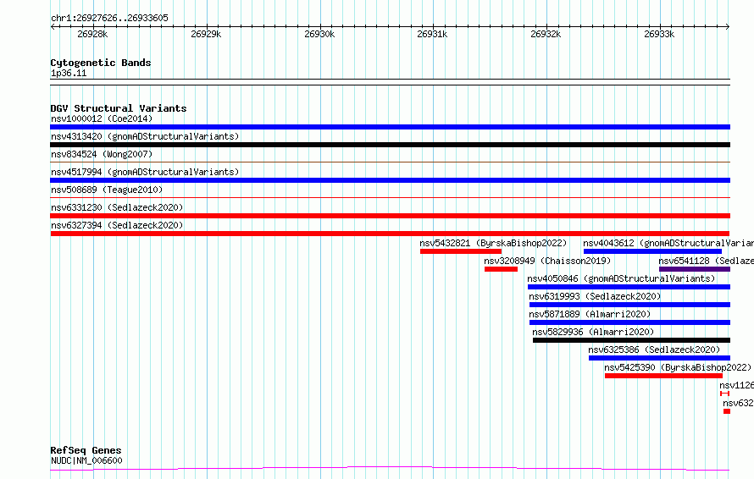Open the nsv6319993 (Sedlazeck2020) label
Screen dimensions: 754x479
pos(596,296)
